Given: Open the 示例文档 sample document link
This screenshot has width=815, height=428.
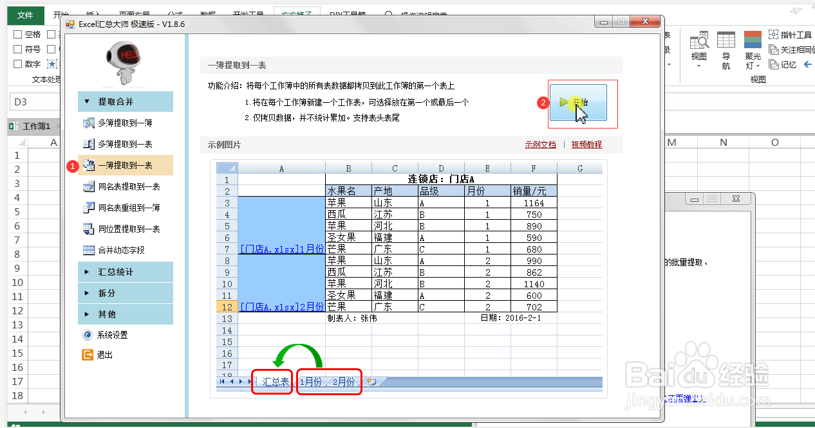Looking at the screenshot, I should pos(541,144).
